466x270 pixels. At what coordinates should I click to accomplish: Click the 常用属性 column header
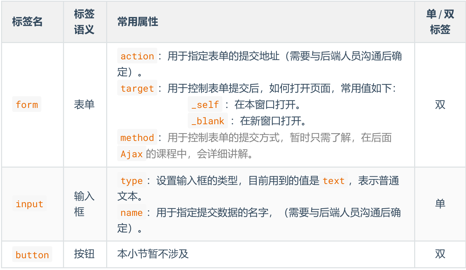coord(138,22)
